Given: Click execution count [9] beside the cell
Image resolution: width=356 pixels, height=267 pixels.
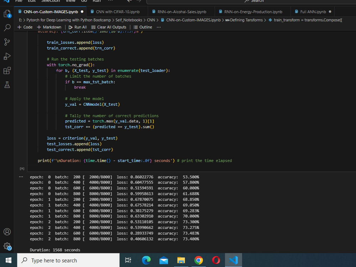Looking at the screenshot, I should pyautogui.click(x=22, y=168).
